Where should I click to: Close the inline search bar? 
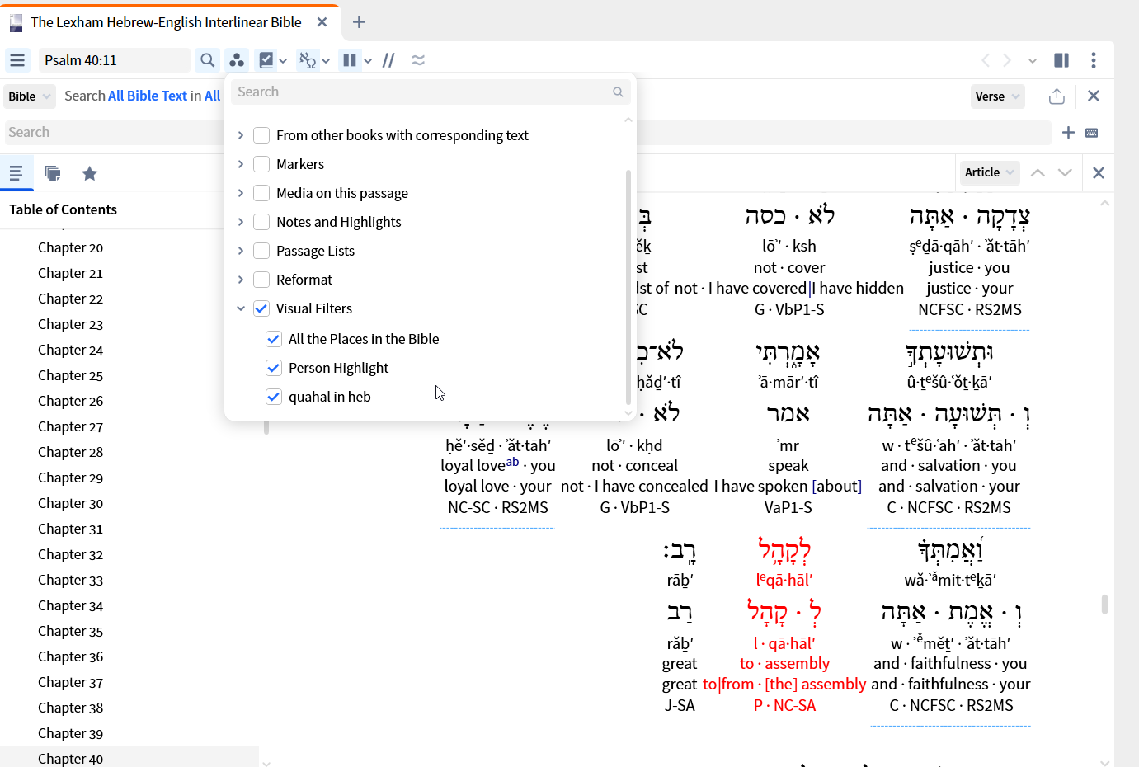[x=1094, y=96]
